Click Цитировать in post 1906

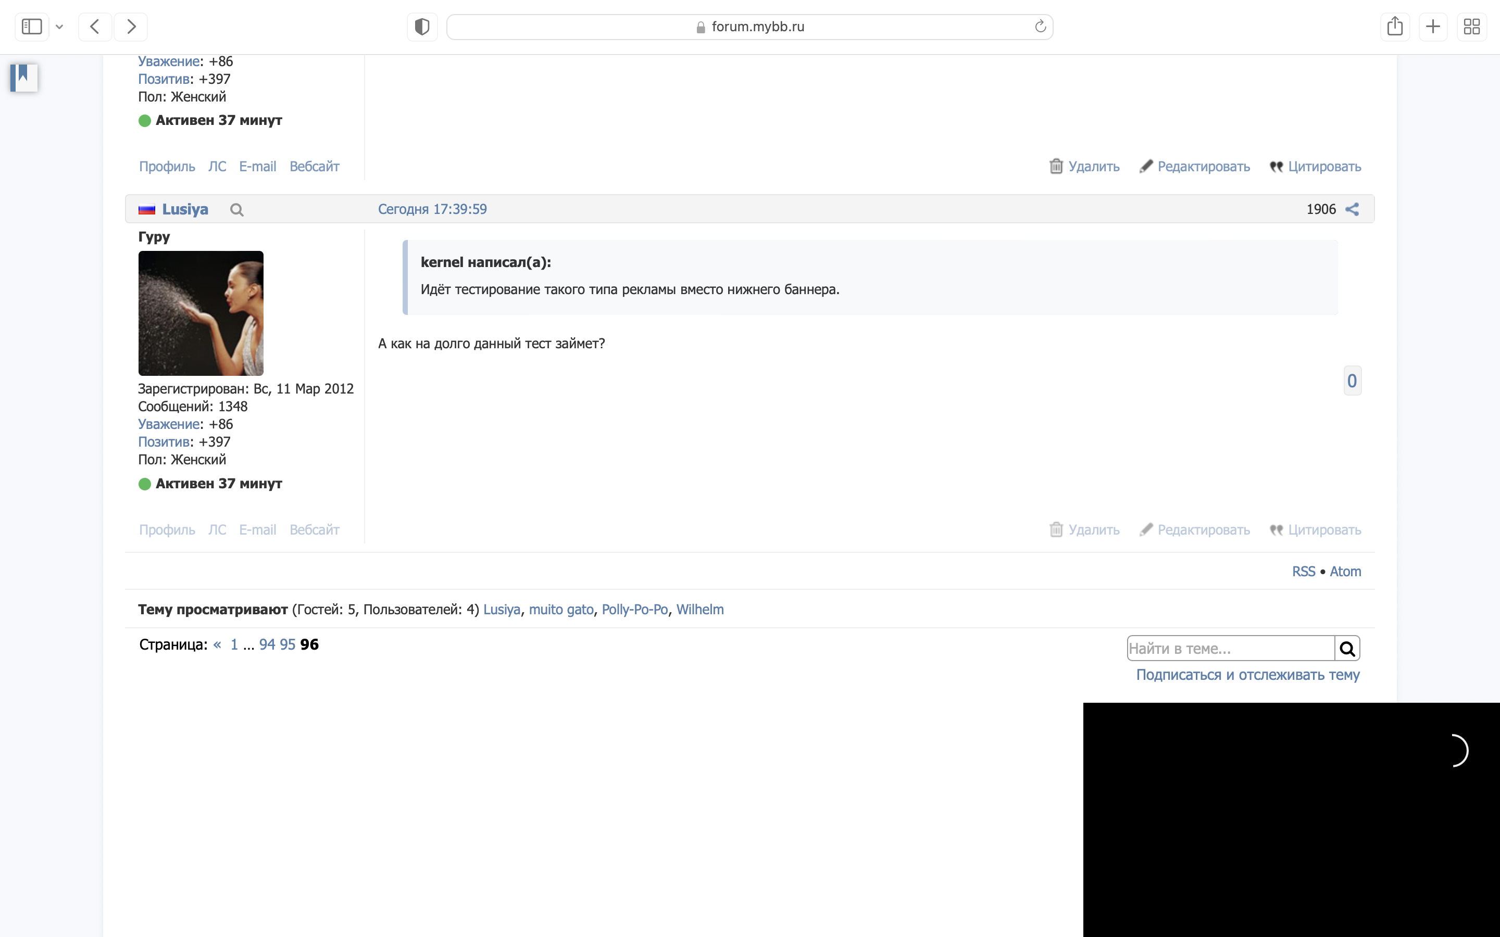(x=1315, y=530)
